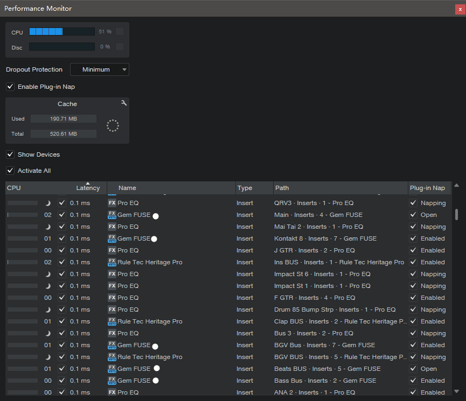Click the nap moon icon on the Mai Tai 2 row
Viewport: 466px width, 401px height.
(47, 227)
